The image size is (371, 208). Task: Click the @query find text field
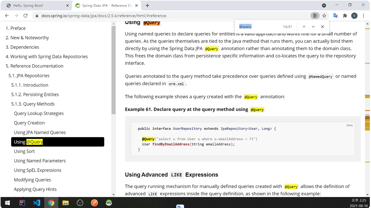(x=258, y=27)
